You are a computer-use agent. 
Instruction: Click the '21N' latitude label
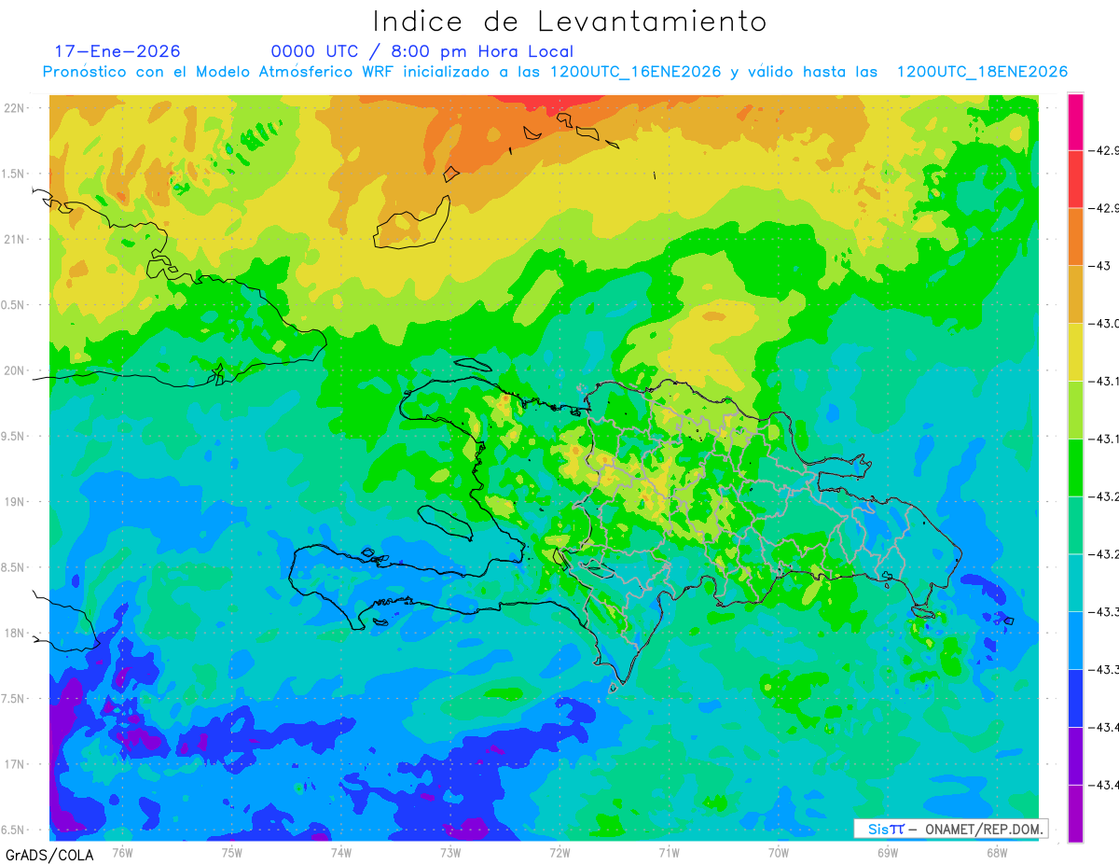click(x=15, y=239)
